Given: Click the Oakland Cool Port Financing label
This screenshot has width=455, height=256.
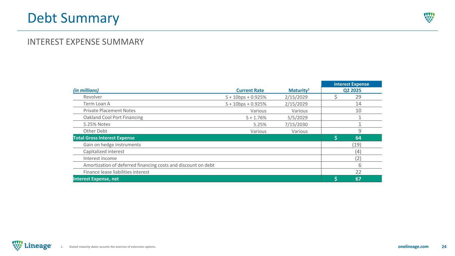Looking at the screenshot, I should [113, 117].
